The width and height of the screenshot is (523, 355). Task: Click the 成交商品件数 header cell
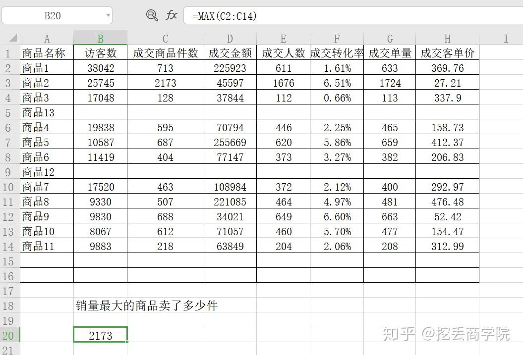(165, 52)
